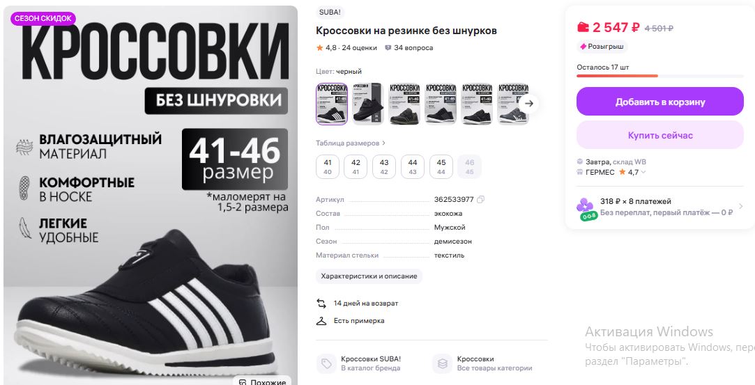Click the stock remaining progress bar
Viewport: 755px width, 385px height.
coord(659,76)
